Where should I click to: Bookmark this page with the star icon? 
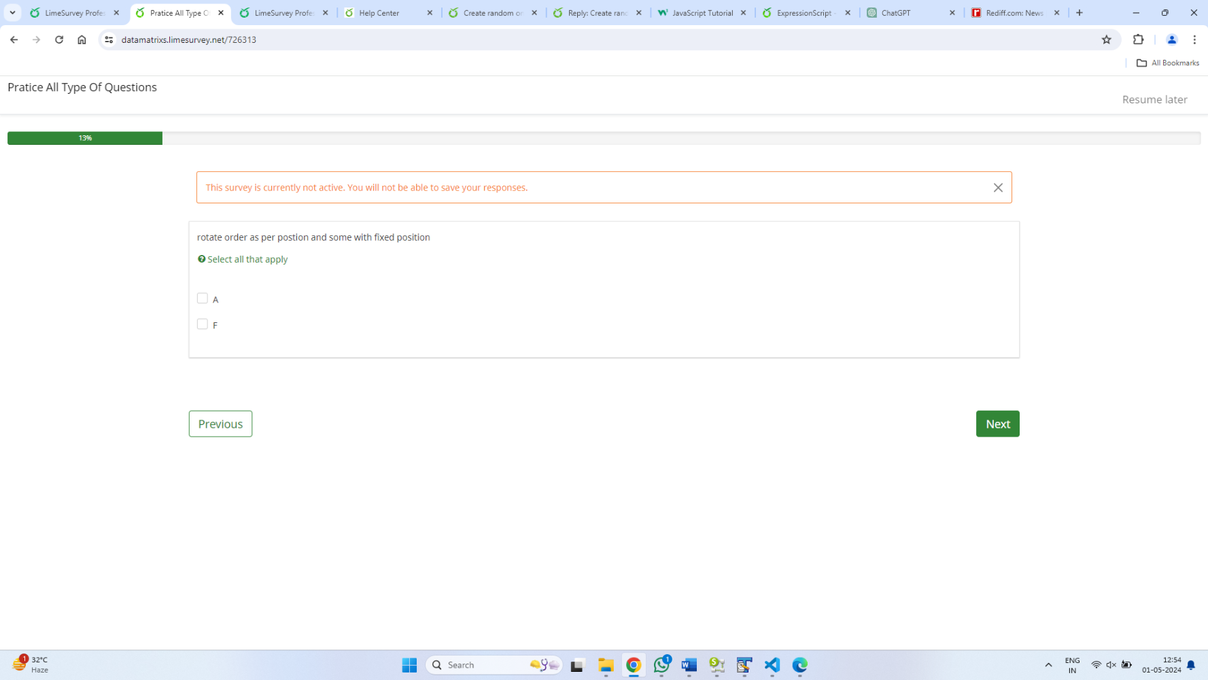tap(1106, 40)
